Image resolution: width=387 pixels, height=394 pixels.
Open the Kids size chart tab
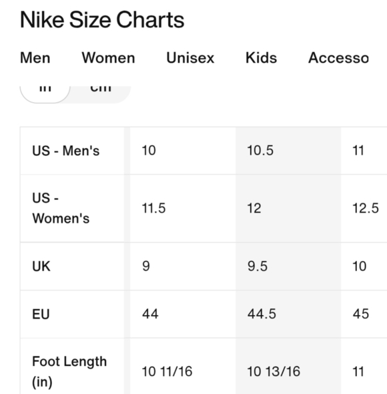click(x=261, y=58)
